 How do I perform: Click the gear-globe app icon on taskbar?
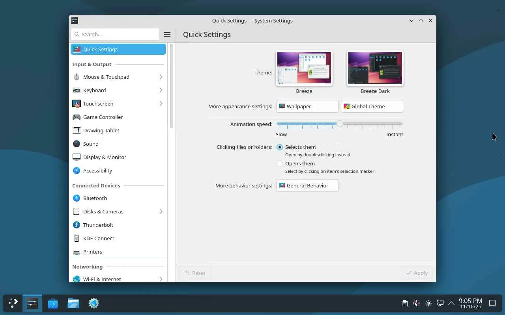(94, 303)
